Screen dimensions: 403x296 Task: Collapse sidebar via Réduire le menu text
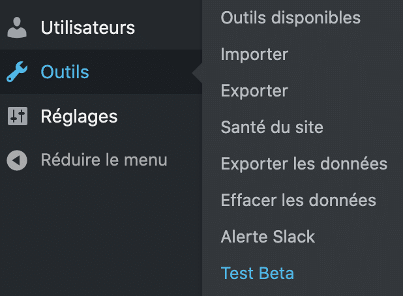pos(104,160)
